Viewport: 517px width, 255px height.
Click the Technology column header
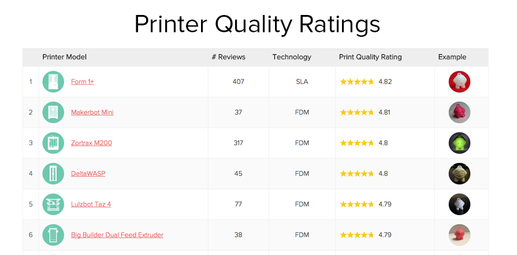click(292, 57)
